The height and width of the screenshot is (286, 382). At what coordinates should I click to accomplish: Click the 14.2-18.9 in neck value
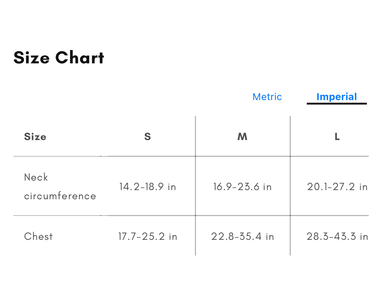click(147, 187)
